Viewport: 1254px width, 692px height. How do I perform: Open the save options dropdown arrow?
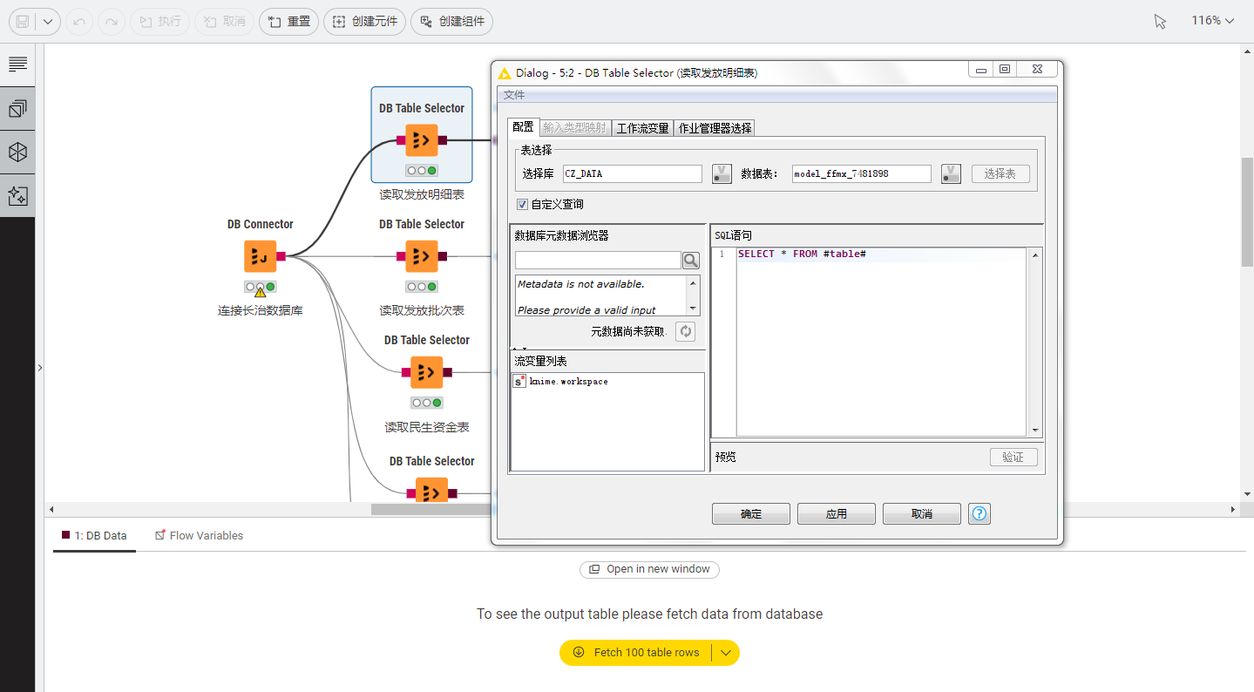pos(47,22)
